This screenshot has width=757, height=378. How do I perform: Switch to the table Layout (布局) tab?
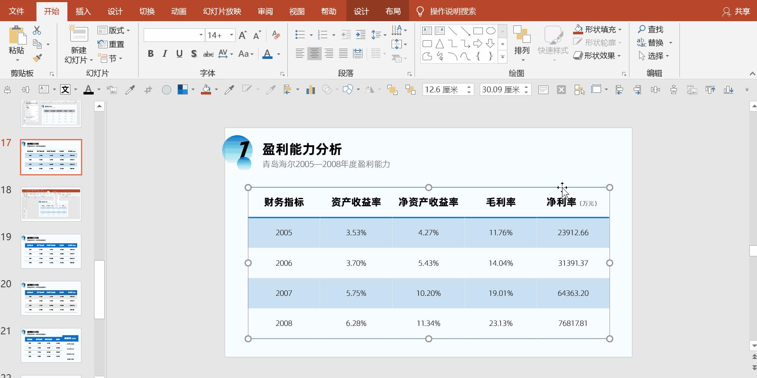click(393, 11)
